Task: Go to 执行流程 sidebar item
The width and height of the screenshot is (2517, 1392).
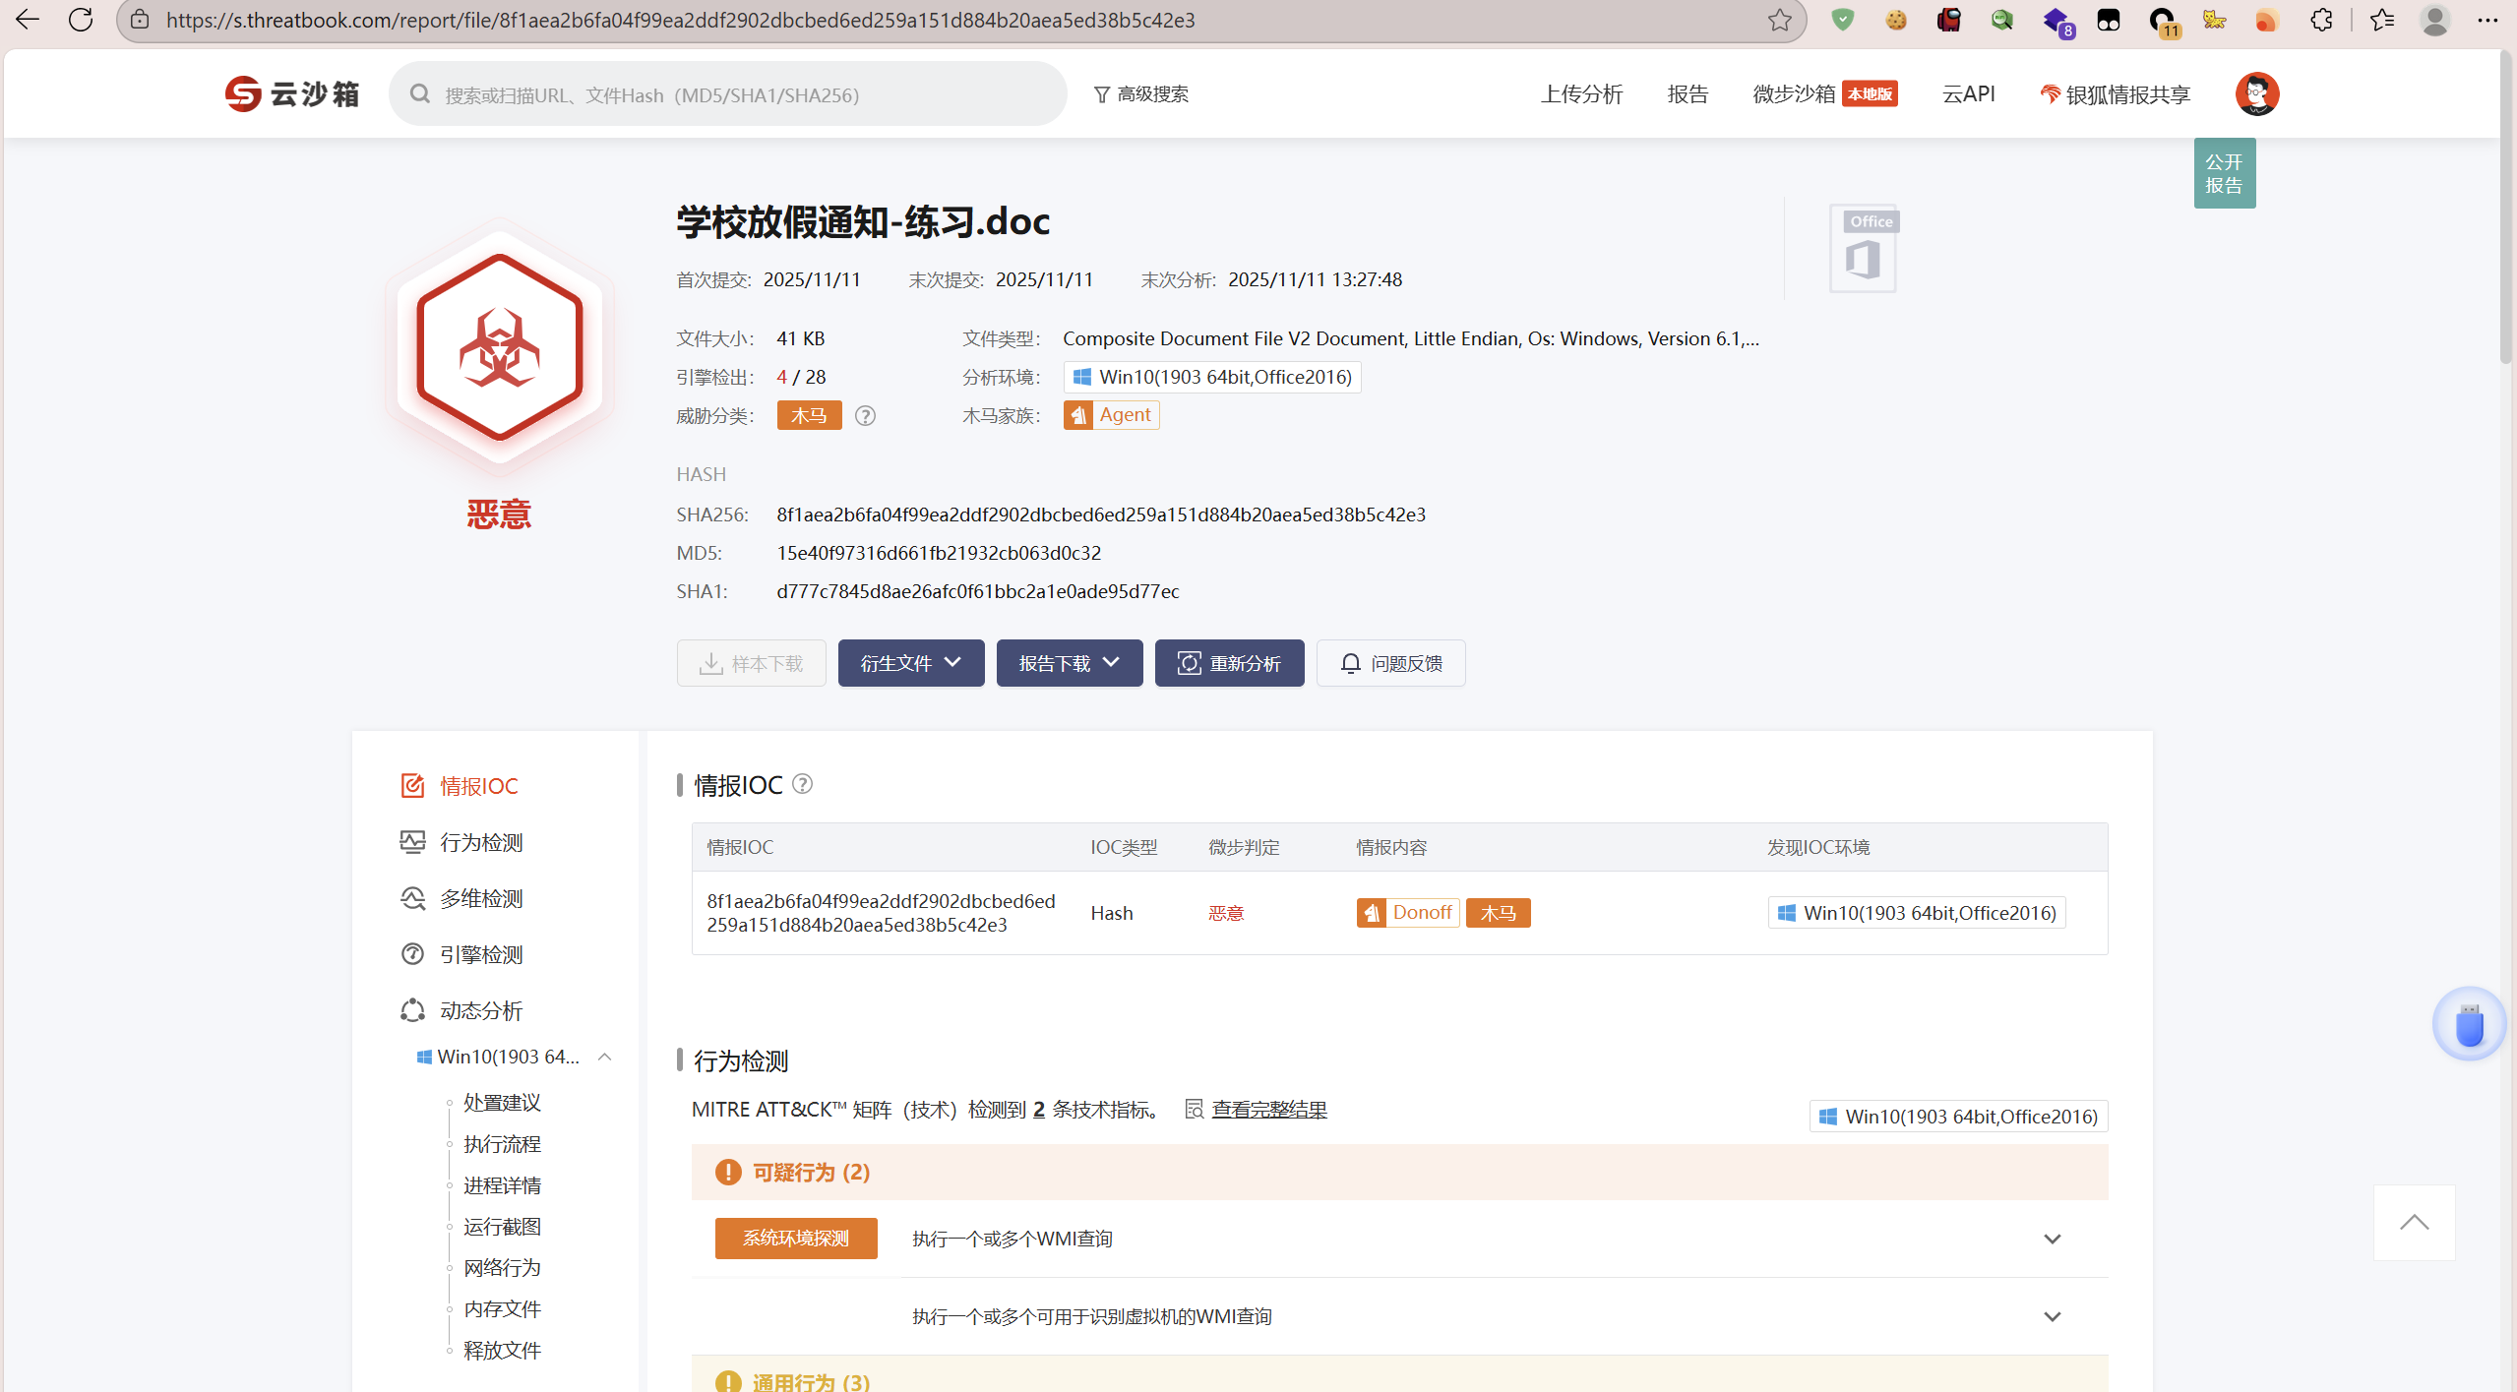Action: (502, 1143)
